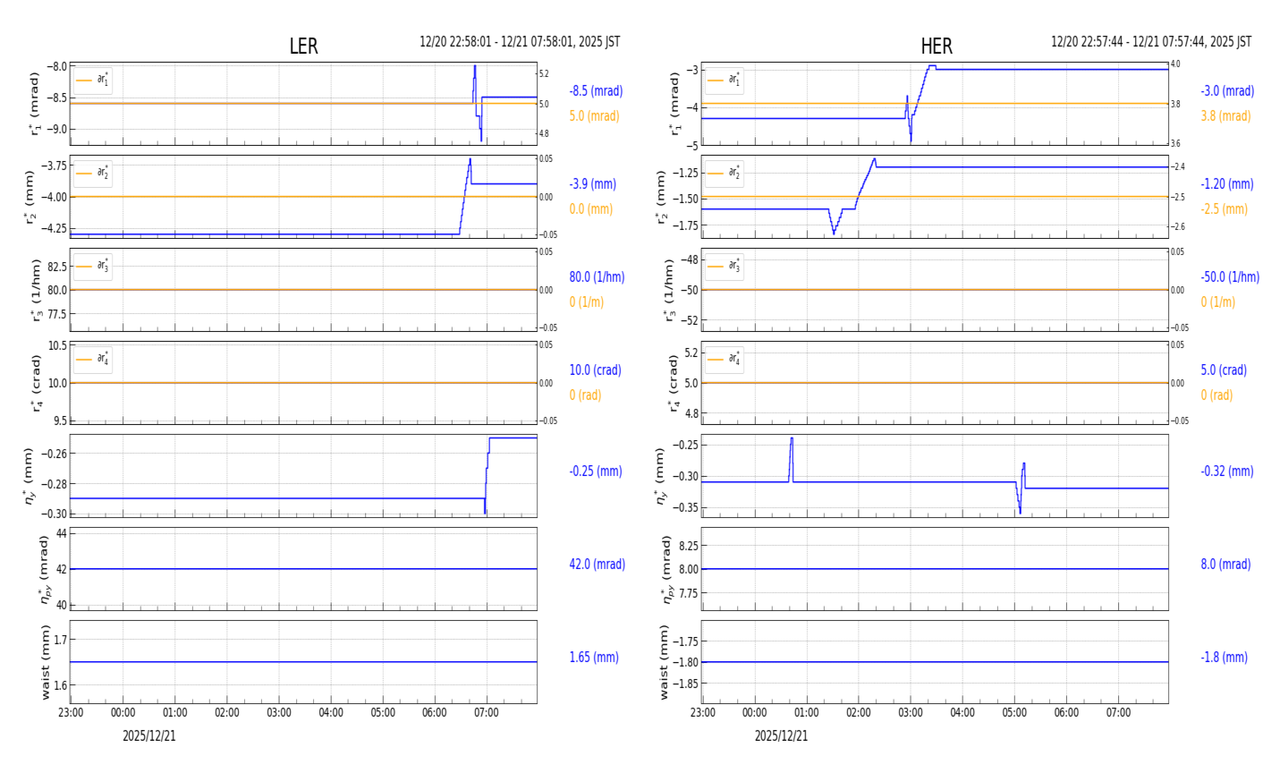Click the HER value -50.0 (1/hm)

coord(1230,277)
